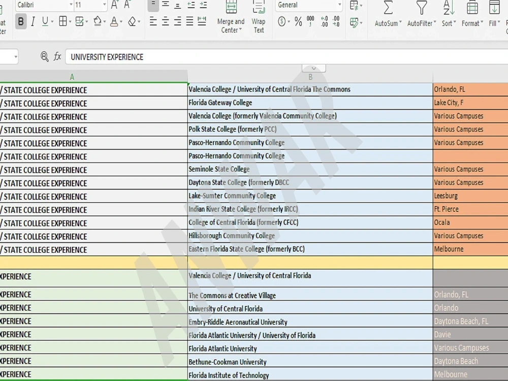Image resolution: width=508 pixels, height=381 pixels.
Task: Align text right
Action: (177, 22)
